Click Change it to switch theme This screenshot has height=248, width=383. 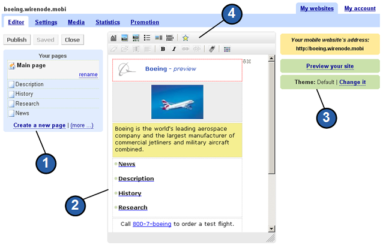[352, 82]
